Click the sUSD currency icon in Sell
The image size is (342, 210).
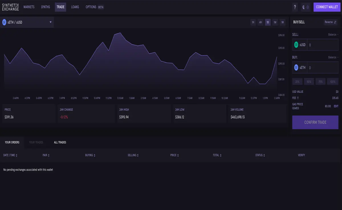click(x=296, y=45)
